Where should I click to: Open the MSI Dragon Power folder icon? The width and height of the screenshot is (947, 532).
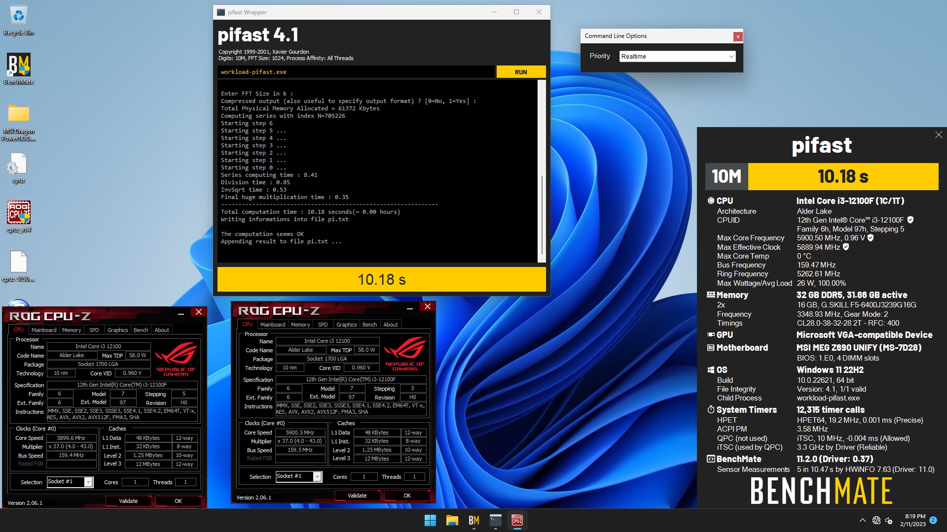19,122
